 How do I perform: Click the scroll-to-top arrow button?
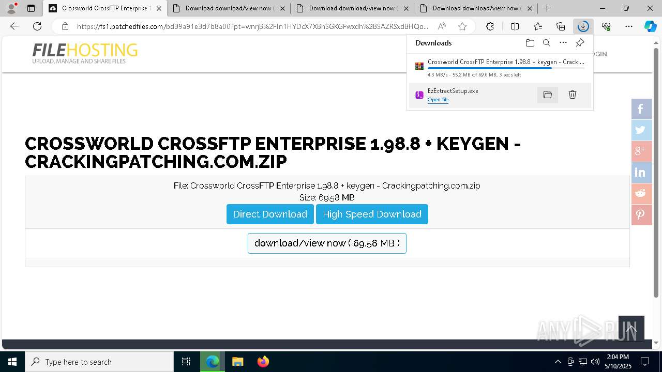[x=631, y=329]
